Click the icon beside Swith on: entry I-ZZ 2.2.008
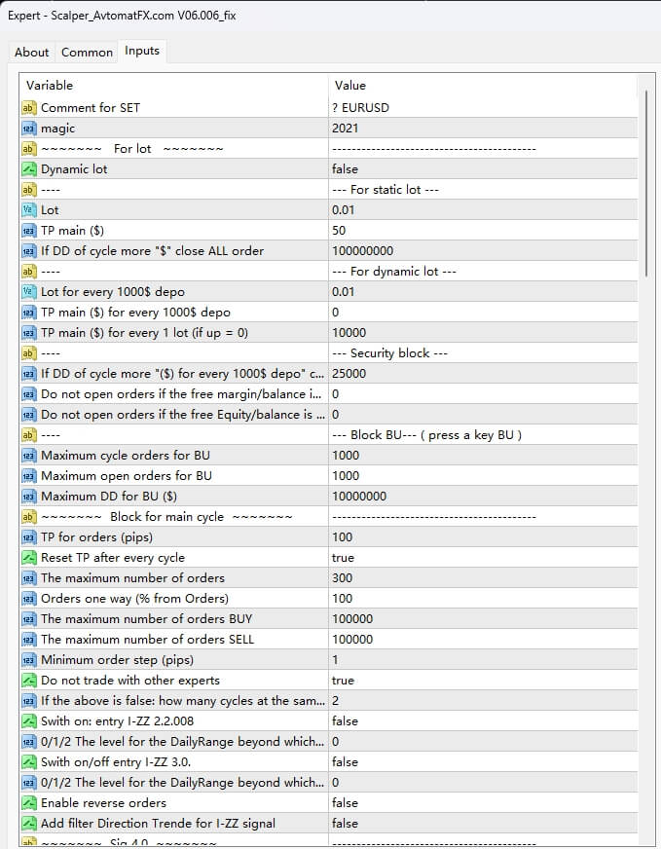 (x=28, y=721)
